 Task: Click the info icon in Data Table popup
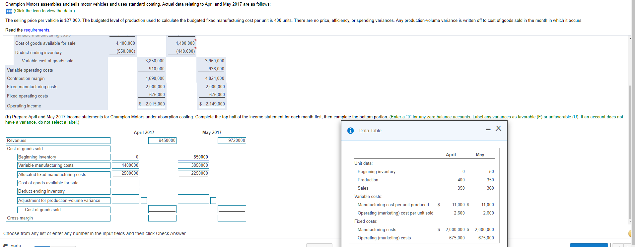350,131
